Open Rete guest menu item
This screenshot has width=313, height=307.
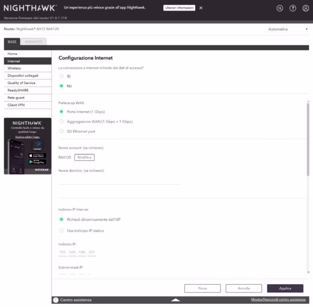(x=28, y=98)
